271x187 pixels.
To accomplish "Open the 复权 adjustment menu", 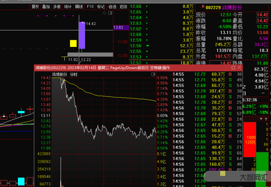I will coord(35,6).
